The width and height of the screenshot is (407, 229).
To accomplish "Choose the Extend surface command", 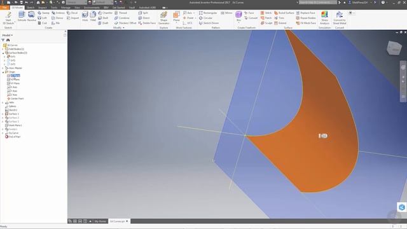I will point(280,23).
